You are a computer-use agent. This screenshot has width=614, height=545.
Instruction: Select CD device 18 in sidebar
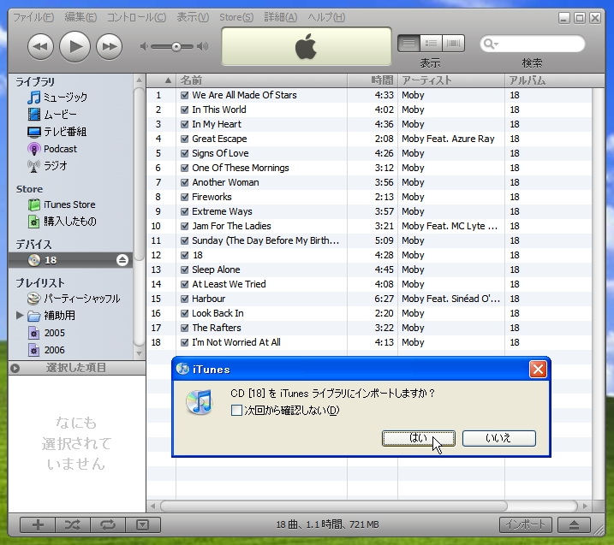pyautogui.click(x=70, y=260)
